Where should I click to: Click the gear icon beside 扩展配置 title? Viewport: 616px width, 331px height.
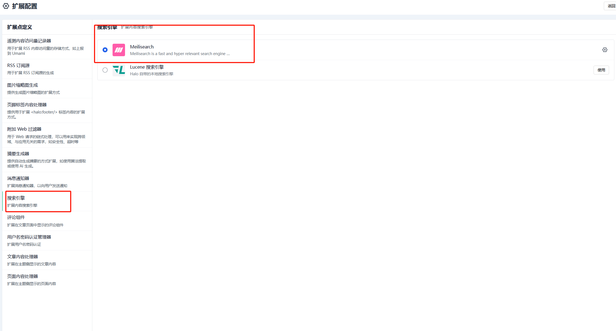(6, 6)
